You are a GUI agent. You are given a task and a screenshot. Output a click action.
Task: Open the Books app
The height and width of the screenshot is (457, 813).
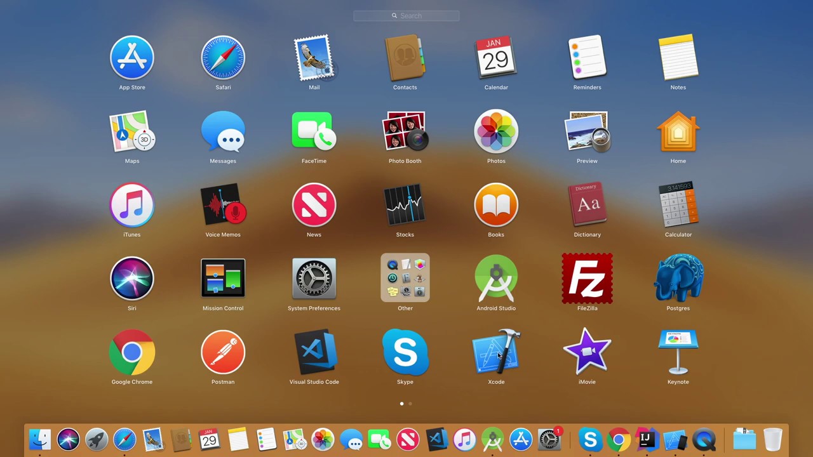click(496, 206)
